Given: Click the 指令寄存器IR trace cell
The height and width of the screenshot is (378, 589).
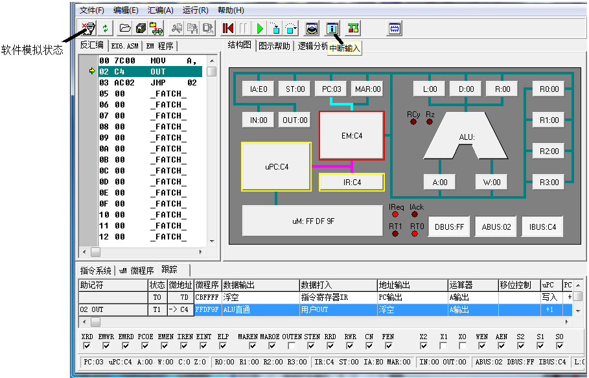Looking at the screenshot, I should (338, 297).
